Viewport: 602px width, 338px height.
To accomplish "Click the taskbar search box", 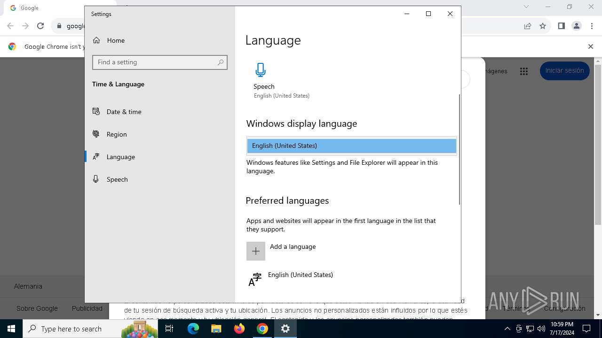I will (90, 329).
